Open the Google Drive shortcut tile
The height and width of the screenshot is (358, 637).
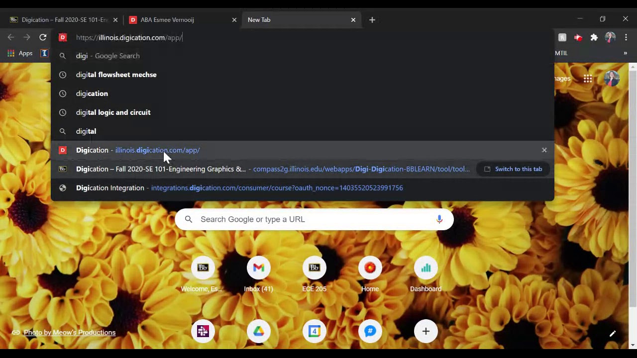click(258, 331)
